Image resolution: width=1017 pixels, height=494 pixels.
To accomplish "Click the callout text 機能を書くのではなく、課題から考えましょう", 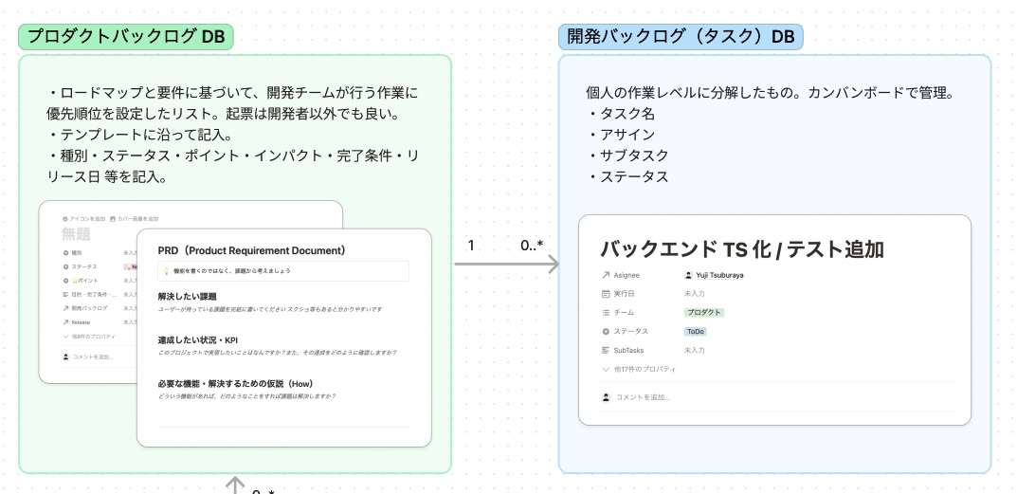I will click(x=232, y=270).
